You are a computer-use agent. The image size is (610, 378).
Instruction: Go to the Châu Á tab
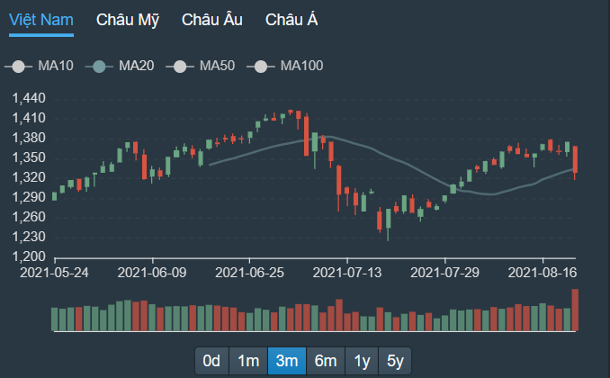[291, 20]
